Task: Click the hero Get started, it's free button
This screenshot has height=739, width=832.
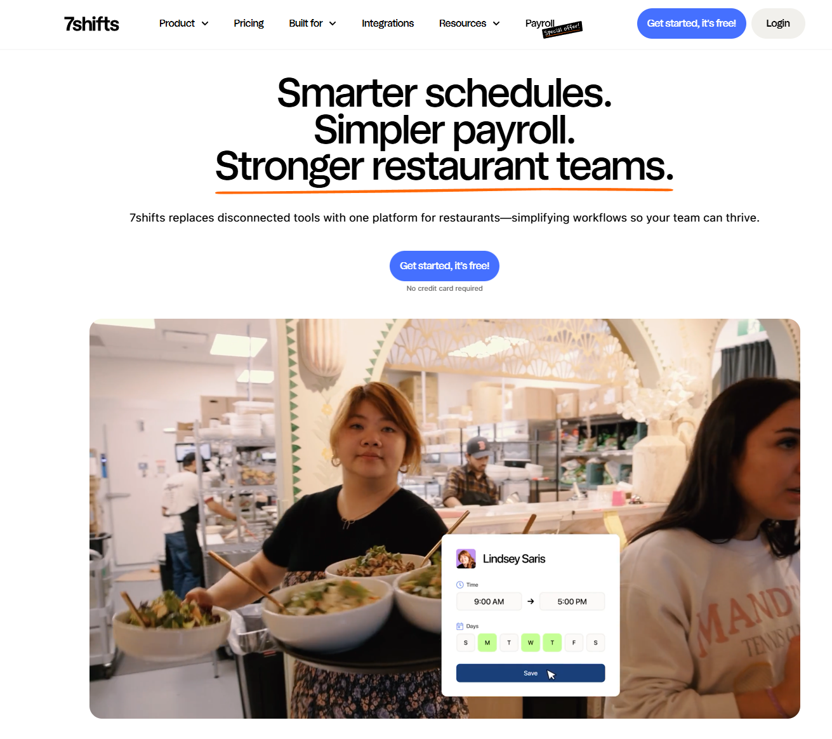Action: point(444,266)
